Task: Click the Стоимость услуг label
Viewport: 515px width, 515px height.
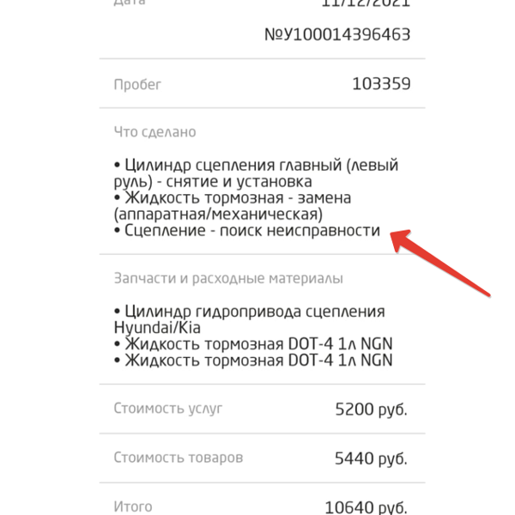Action: pos(167,409)
